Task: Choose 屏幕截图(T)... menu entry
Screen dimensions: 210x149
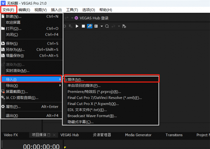Action: 32,92
